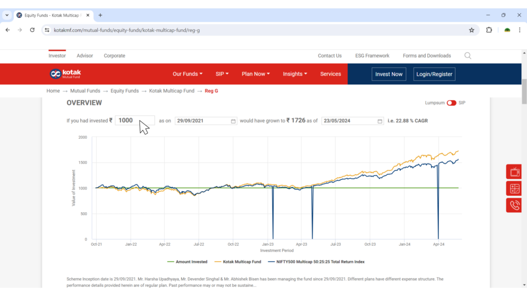Screen dimensions: 527x296
Task: Open the red calculator side icon
Action: coord(514,189)
